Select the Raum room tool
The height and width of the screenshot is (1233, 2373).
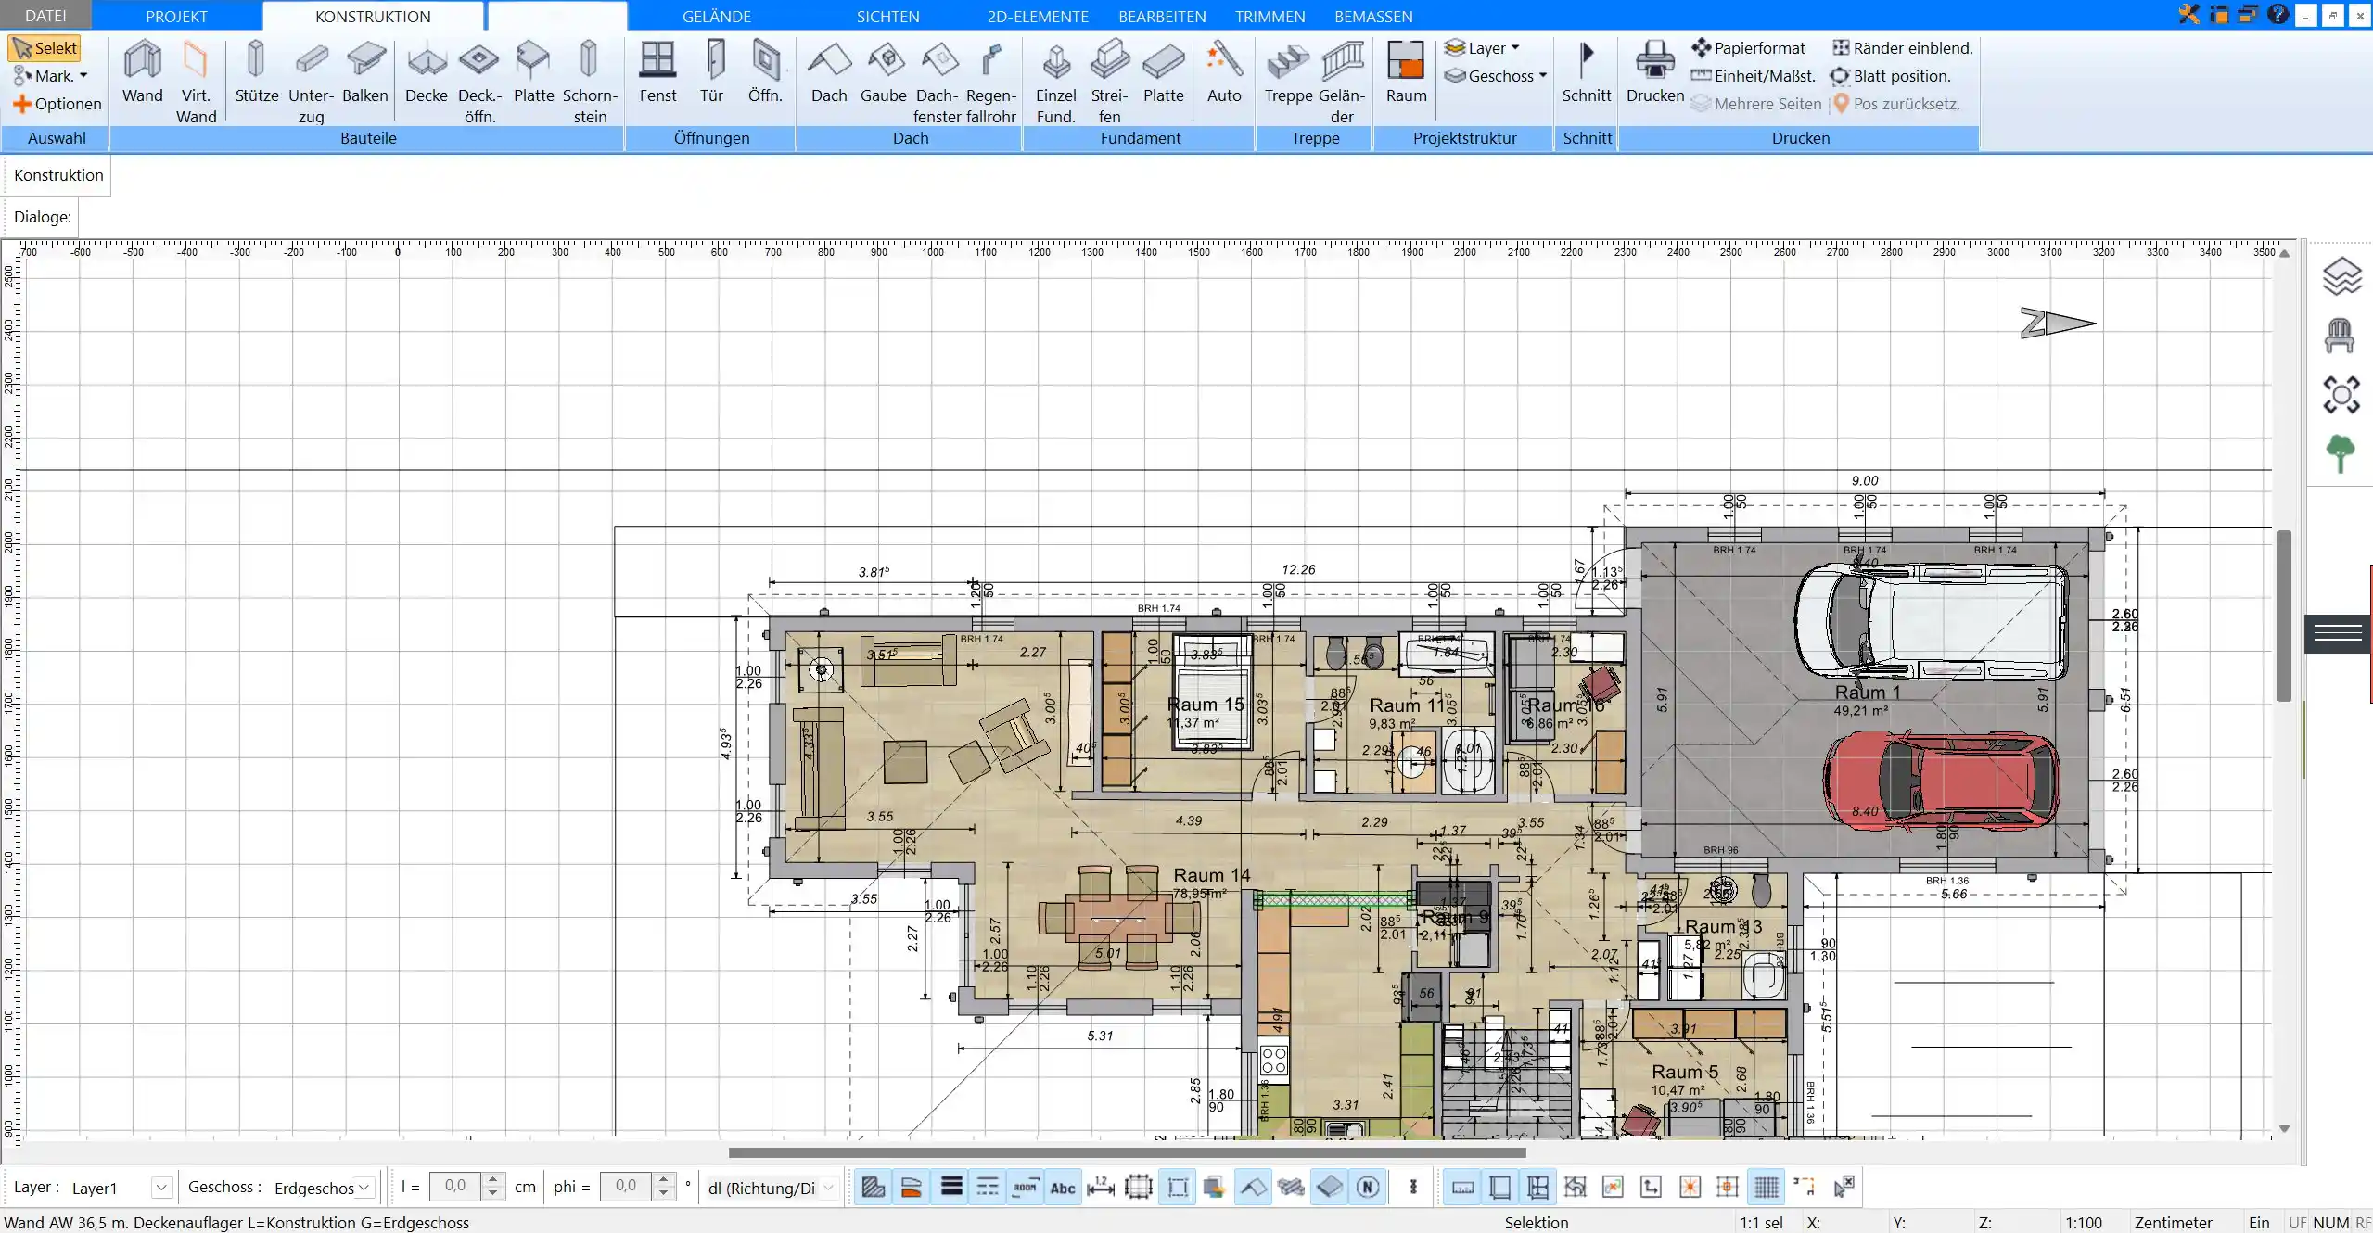1406,72
